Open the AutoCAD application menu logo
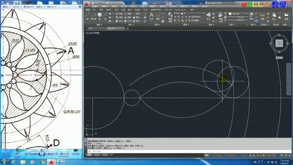 tap(87, 4)
